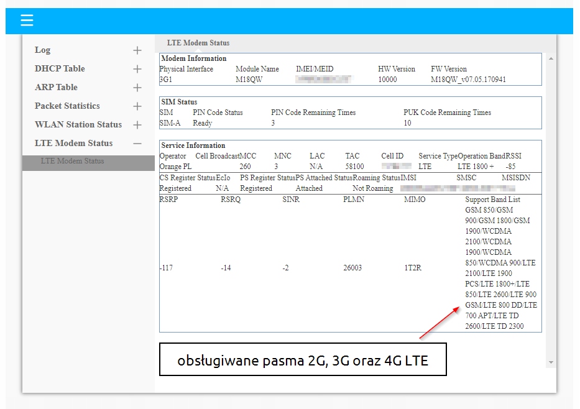Click the LTE Modem Status tab header
580x409 pixels.
[198, 43]
